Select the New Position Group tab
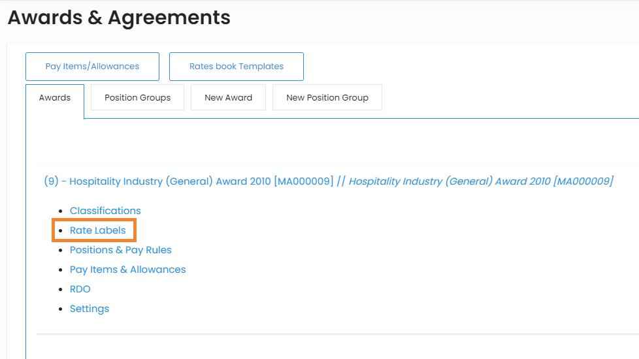 coord(327,98)
